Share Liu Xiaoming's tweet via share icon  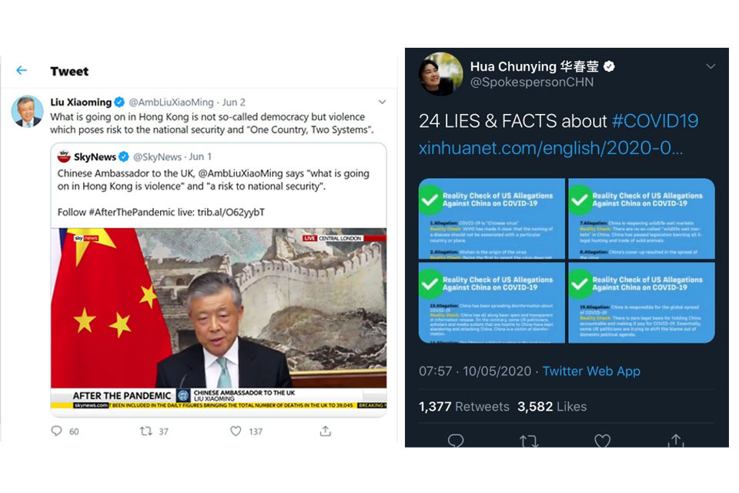[325, 431]
